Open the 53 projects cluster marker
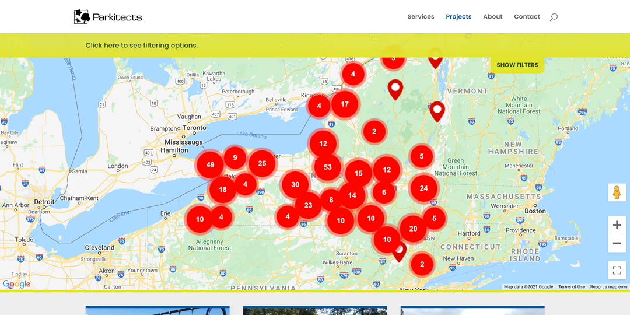The height and width of the screenshot is (315, 630). click(328, 167)
